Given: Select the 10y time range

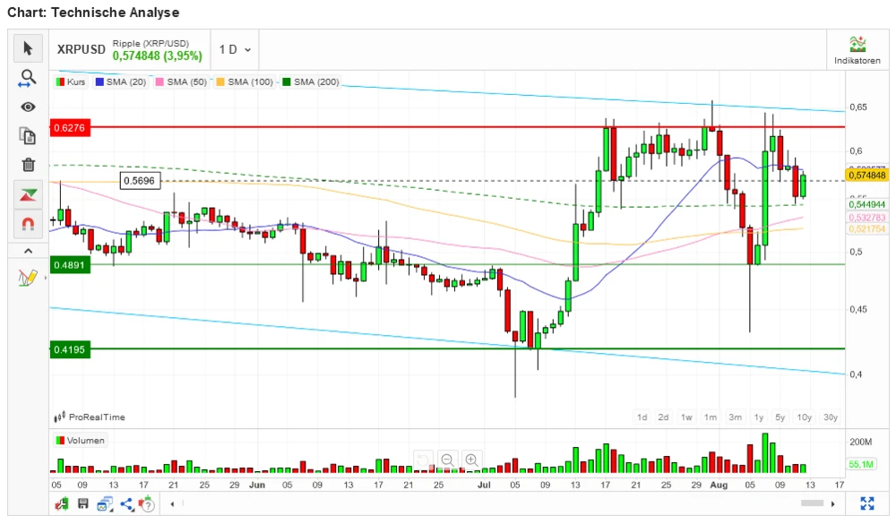Looking at the screenshot, I should point(804,417).
